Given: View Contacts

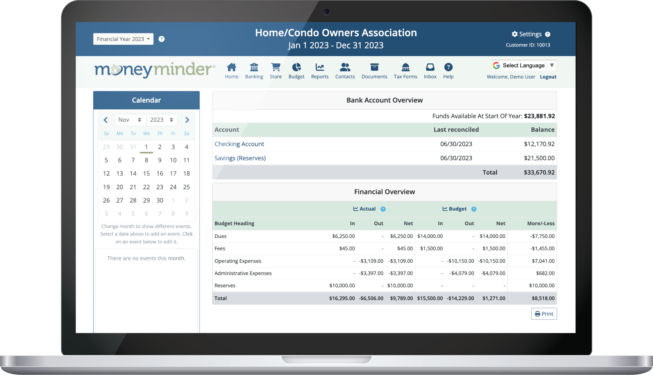Looking at the screenshot, I should coord(345,71).
